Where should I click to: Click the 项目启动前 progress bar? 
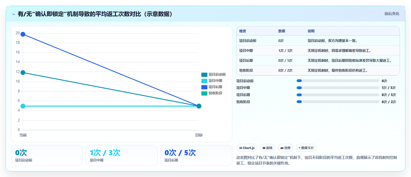[338, 81]
